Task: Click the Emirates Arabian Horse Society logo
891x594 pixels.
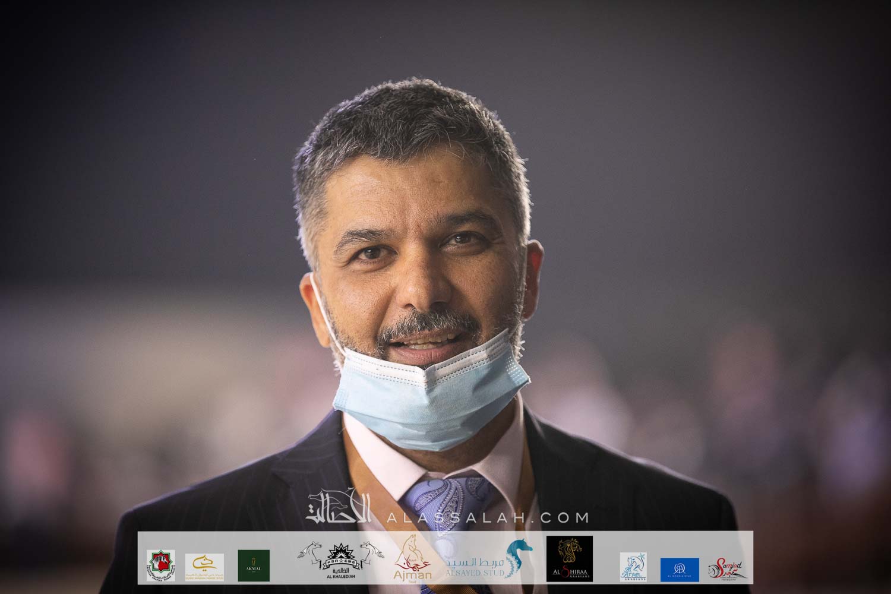Action: pyautogui.click(x=160, y=565)
